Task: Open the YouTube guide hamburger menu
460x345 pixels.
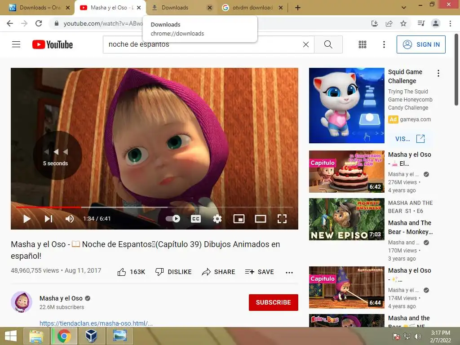Action: (x=16, y=44)
